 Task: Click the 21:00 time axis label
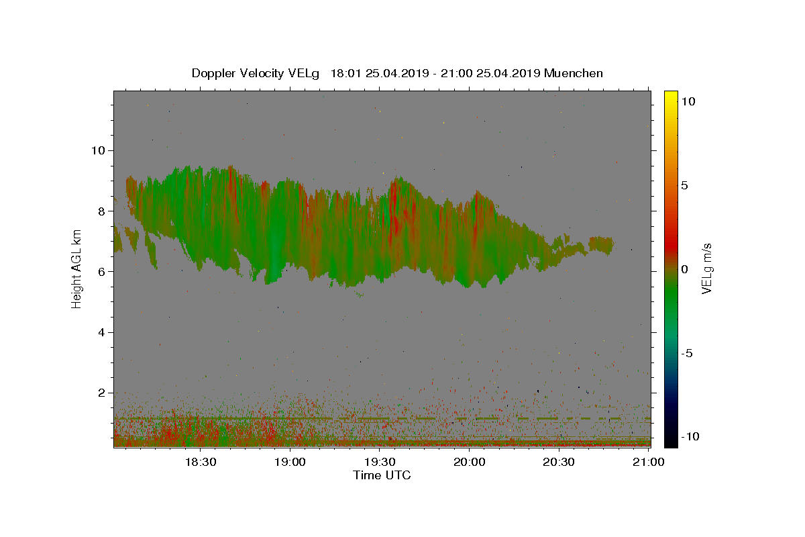(x=649, y=462)
